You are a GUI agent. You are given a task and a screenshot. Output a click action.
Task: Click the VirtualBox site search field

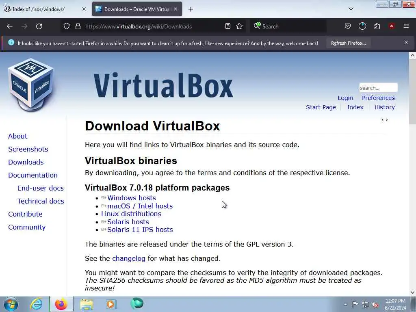click(x=378, y=88)
